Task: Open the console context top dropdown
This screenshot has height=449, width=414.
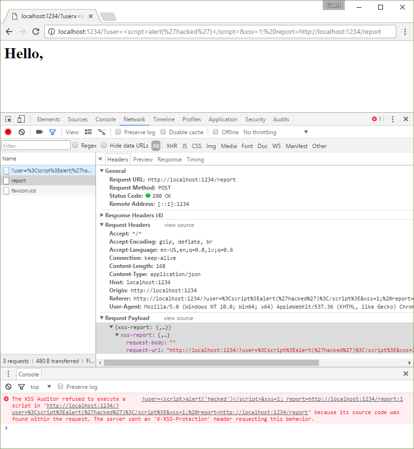Action: [x=41, y=387]
